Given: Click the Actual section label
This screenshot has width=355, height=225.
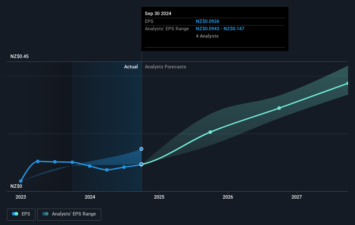Looking at the screenshot, I should point(131,67).
